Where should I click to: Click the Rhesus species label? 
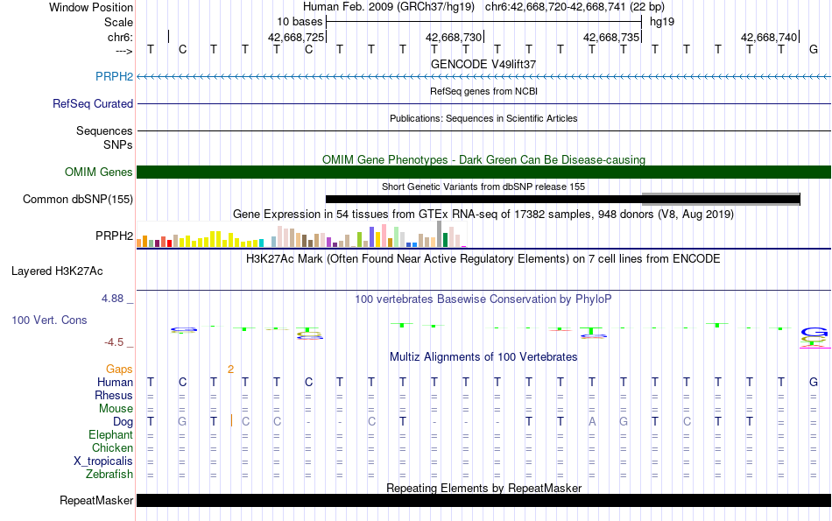(114, 395)
